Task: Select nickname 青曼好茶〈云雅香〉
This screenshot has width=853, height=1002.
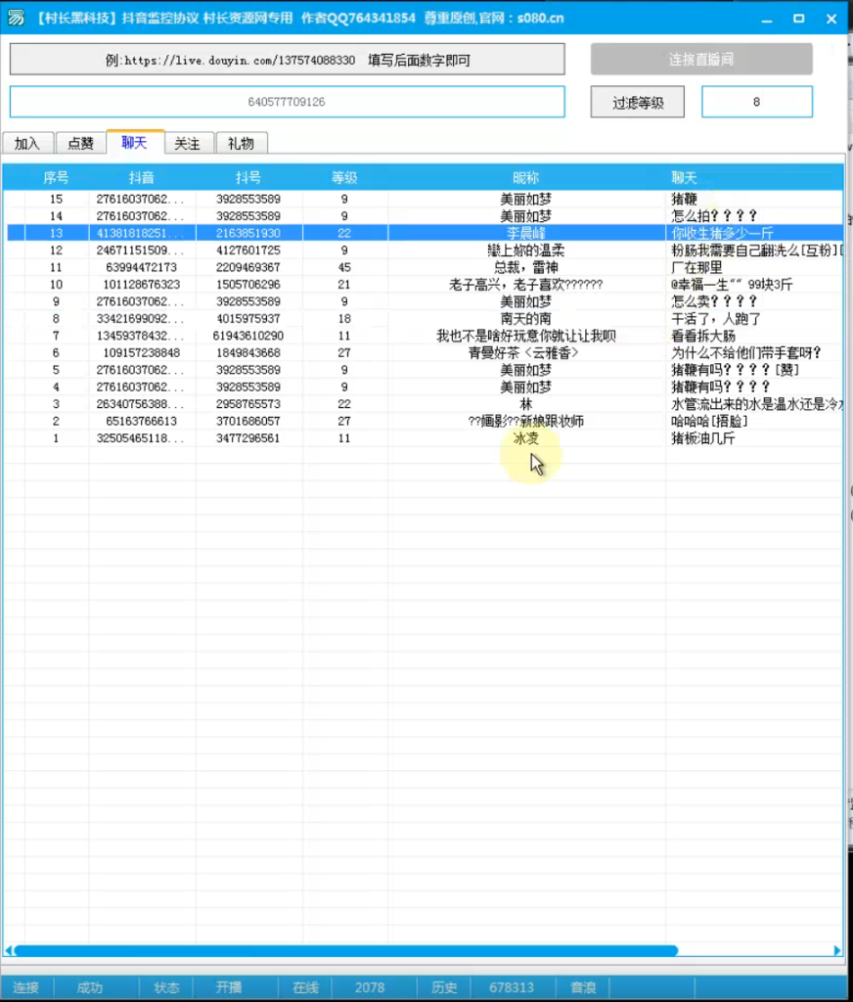Action: pos(524,352)
